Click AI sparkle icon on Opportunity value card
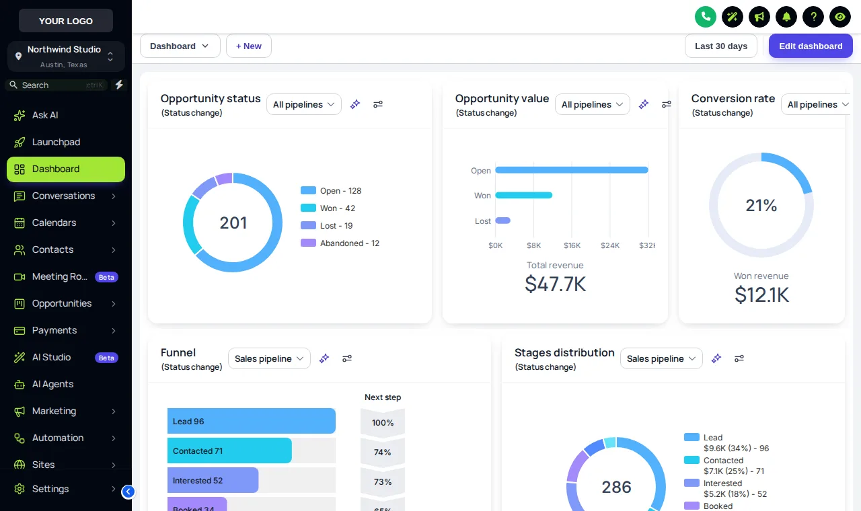The height and width of the screenshot is (511, 861). pos(644,104)
